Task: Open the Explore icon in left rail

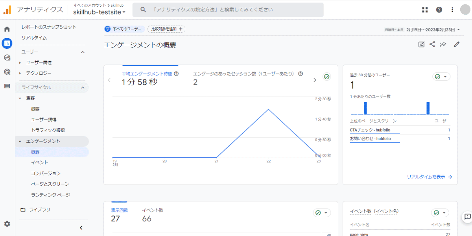Action: (x=7, y=57)
